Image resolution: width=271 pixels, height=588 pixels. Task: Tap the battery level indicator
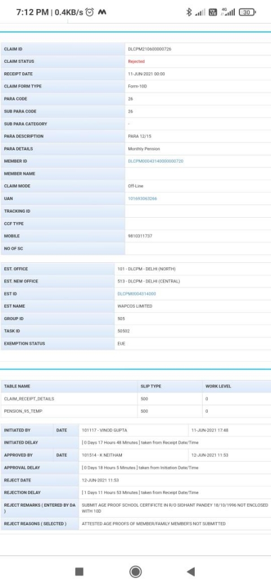pos(247,12)
